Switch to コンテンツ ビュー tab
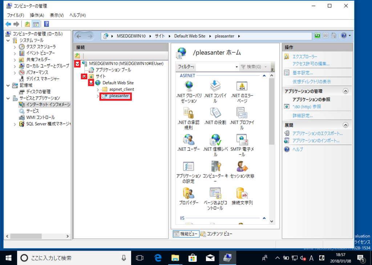The width and height of the screenshot is (372, 265). pos(217,234)
